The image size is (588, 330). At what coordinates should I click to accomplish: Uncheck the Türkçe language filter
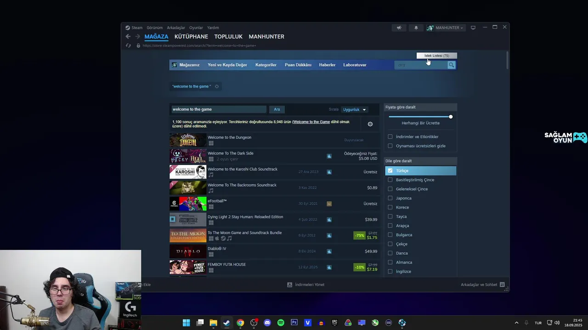(390, 170)
